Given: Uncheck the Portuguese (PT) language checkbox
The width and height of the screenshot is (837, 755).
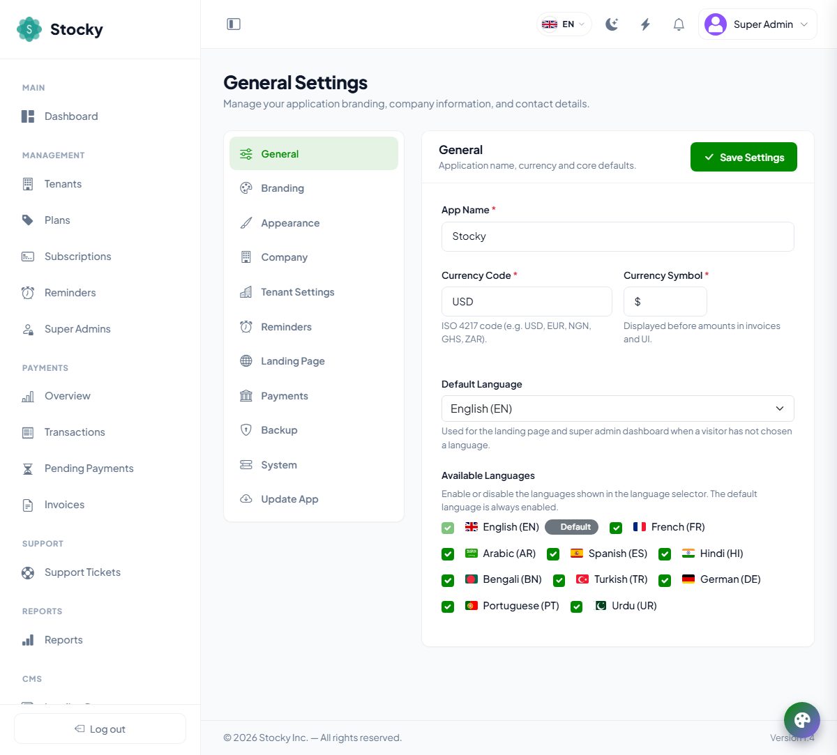Looking at the screenshot, I should [x=448, y=607].
